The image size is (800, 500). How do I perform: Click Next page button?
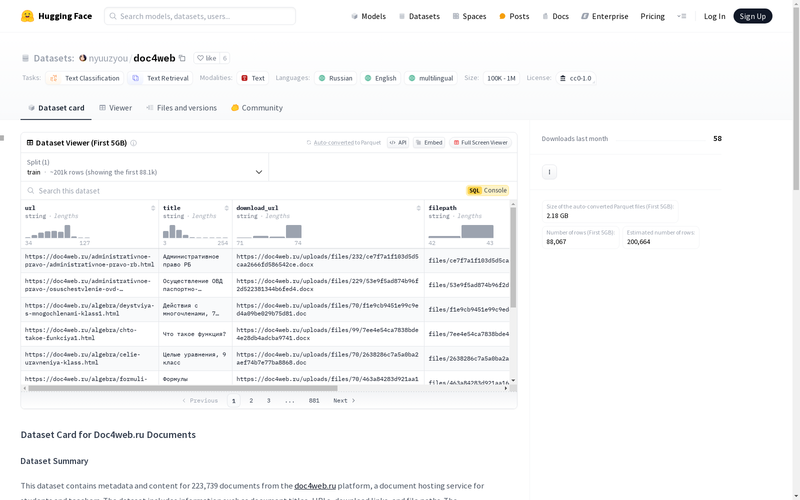click(x=344, y=400)
